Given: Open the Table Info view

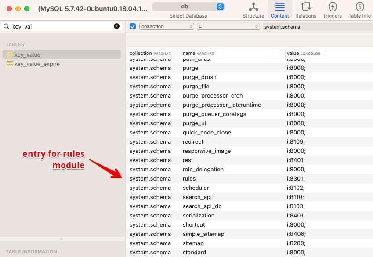Looking at the screenshot, I should pyautogui.click(x=359, y=10).
